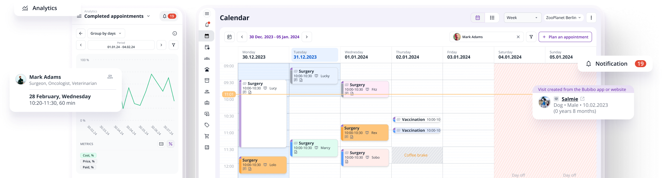Open the shopping cart sidebar icon

(207, 136)
